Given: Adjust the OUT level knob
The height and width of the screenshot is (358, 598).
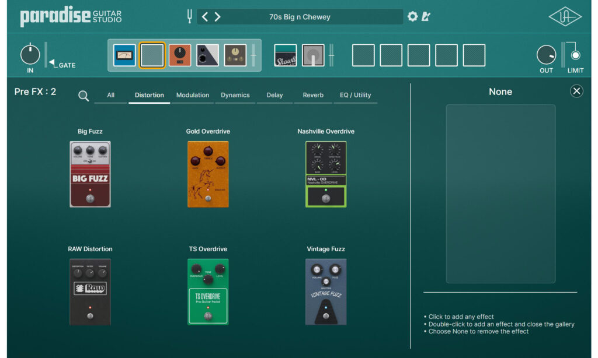Looking at the screenshot, I should [x=547, y=55].
